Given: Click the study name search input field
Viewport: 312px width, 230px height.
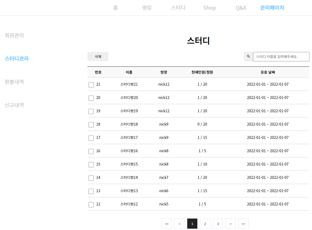Looking at the screenshot, I should click(x=281, y=56).
